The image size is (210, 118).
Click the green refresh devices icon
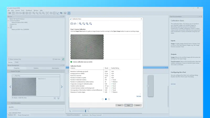63,59
